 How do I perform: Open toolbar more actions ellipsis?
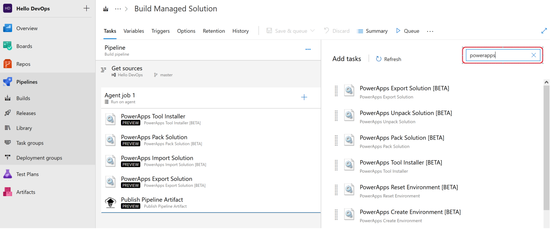(430, 31)
